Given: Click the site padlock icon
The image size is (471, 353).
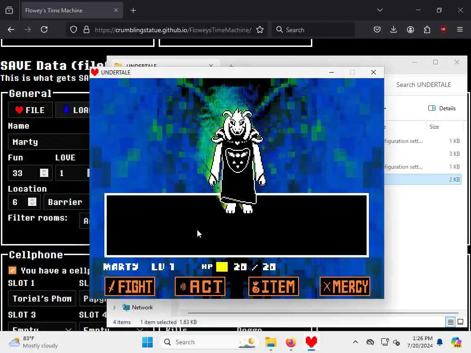Looking at the screenshot, I should click(86, 30).
